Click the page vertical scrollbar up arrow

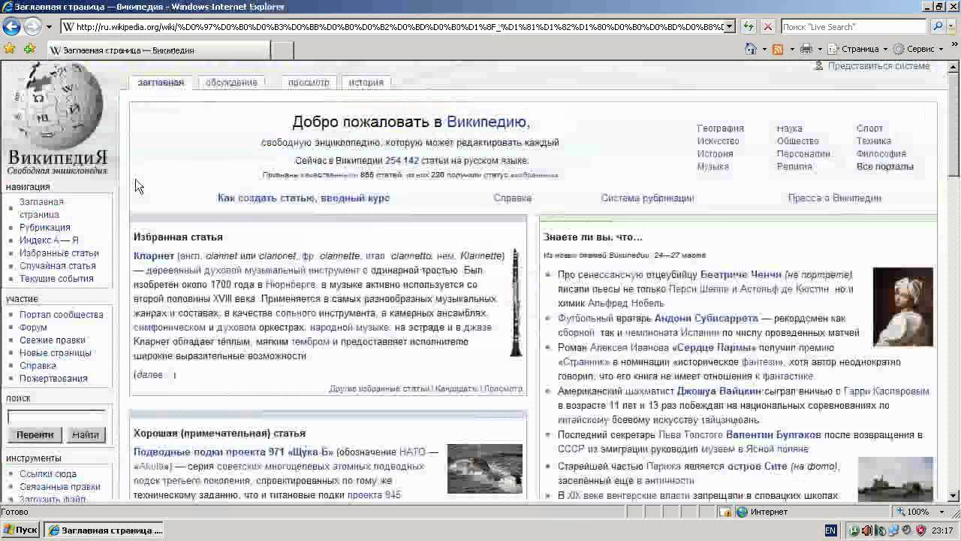coord(953,66)
